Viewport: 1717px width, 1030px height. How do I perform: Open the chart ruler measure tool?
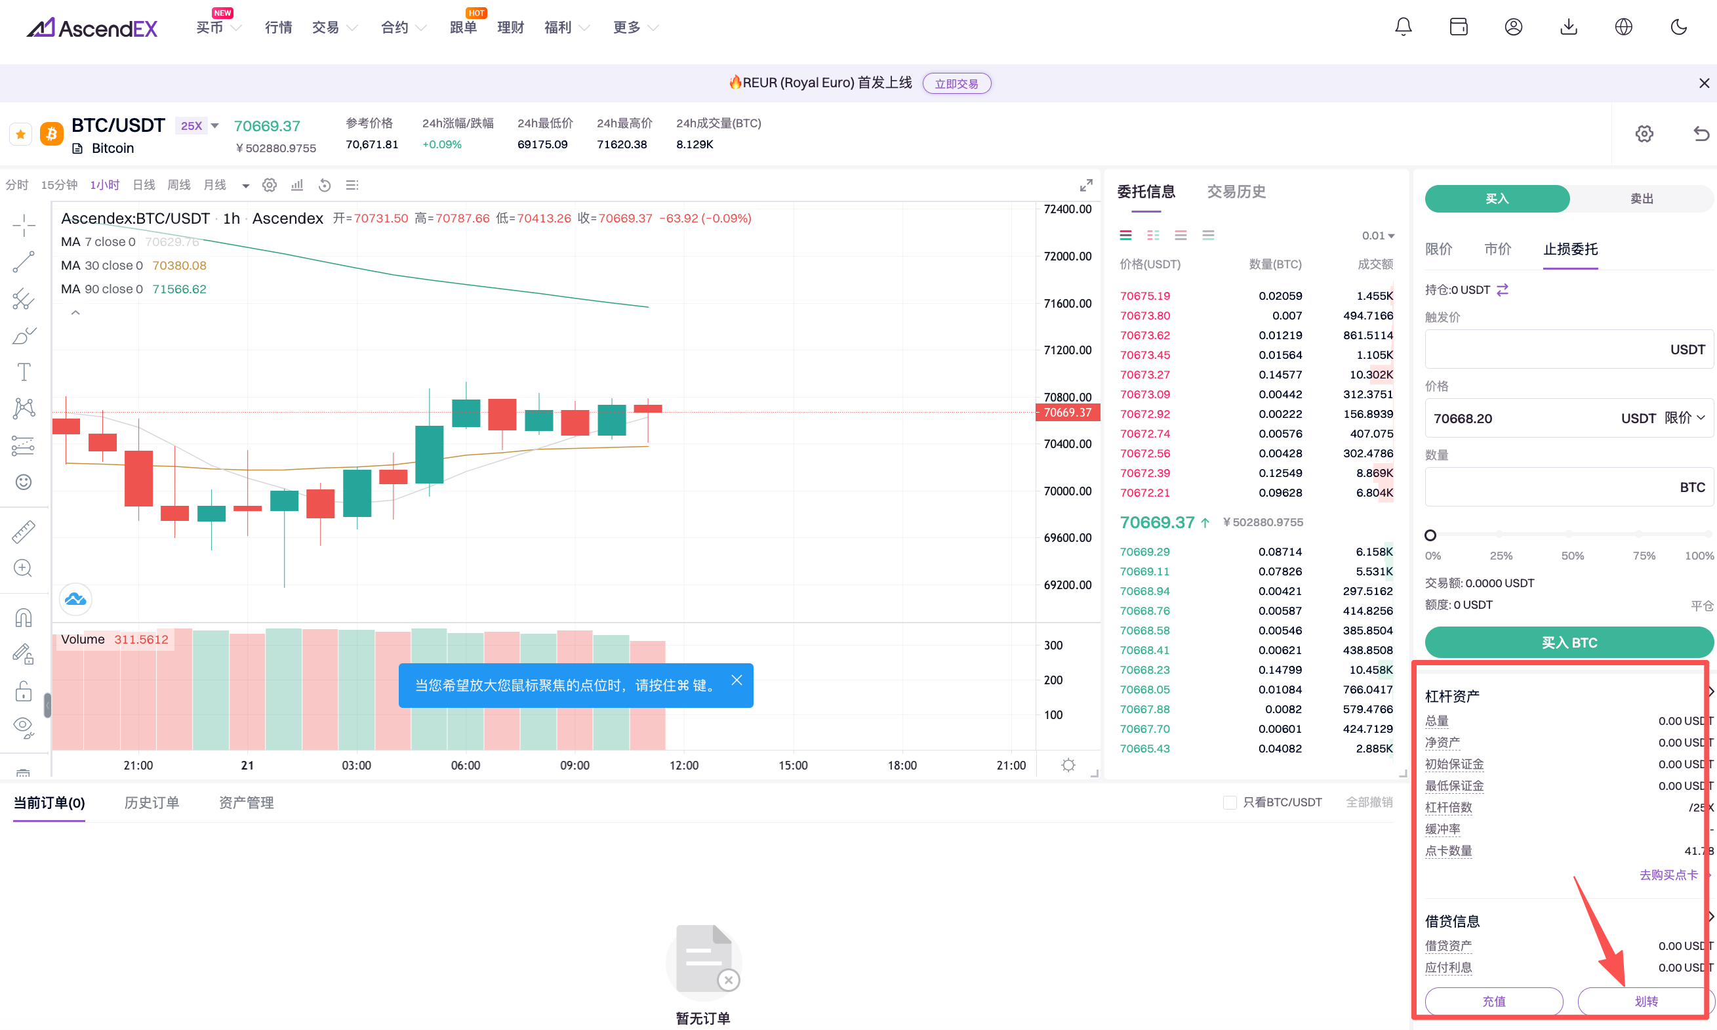click(x=24, y=531)
